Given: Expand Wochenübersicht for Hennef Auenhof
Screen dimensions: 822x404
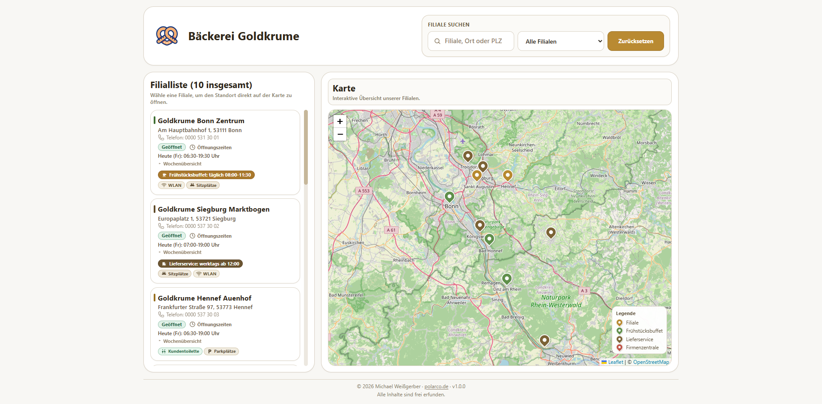Looking at the screenshot, I should (x=182, y=341).
